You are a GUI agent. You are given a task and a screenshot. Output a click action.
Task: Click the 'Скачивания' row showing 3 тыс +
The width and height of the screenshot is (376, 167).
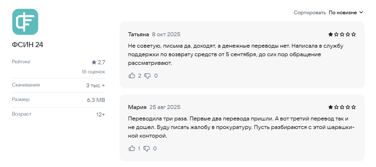click(x=59, y=85)
